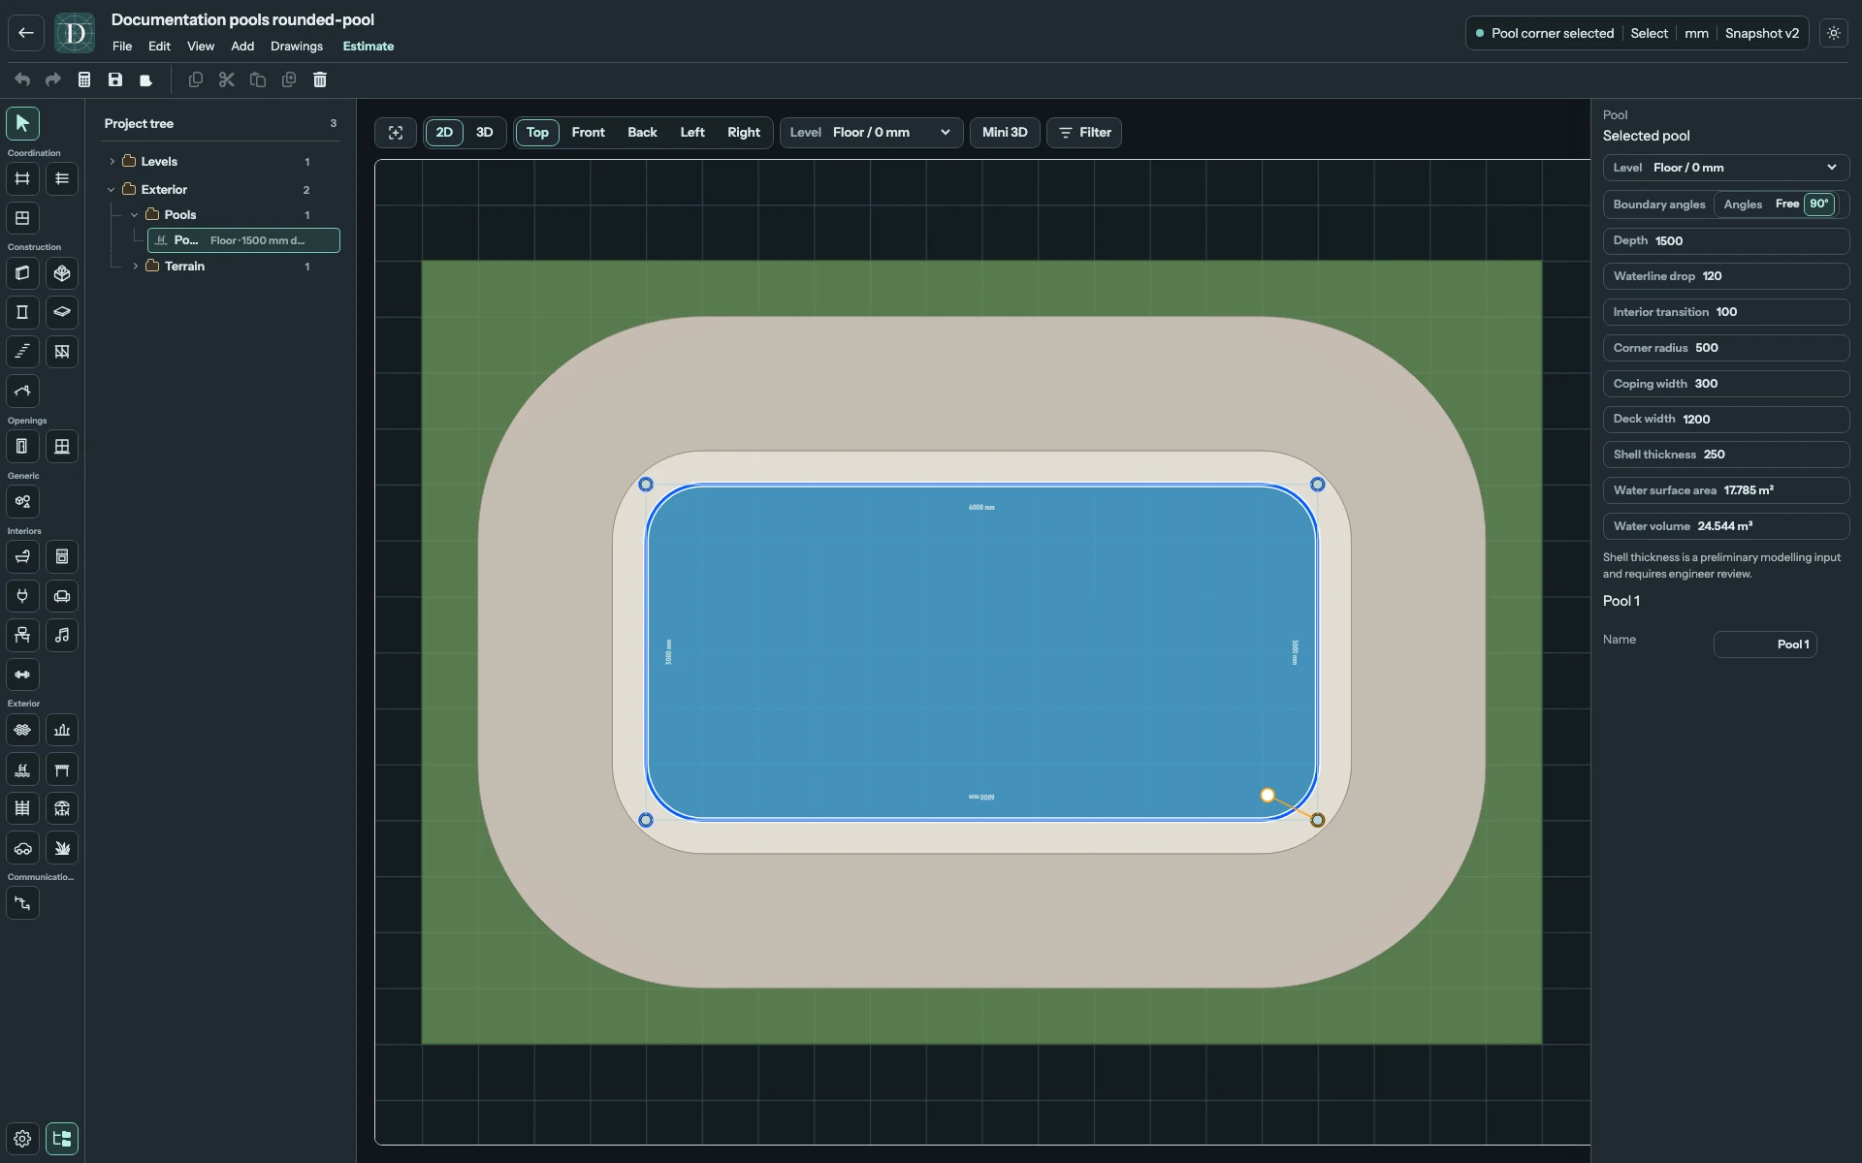Open the canvas Level dropdown
The image size is (1862, 1163).
point(871,133)
